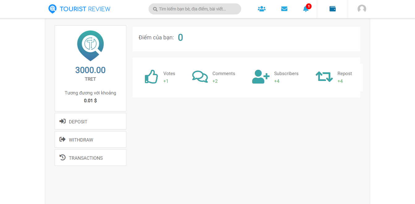The width and height of the screenshot is (415, 204).
Task: Click the Transactions history clock icon
Action: point(62,158)
